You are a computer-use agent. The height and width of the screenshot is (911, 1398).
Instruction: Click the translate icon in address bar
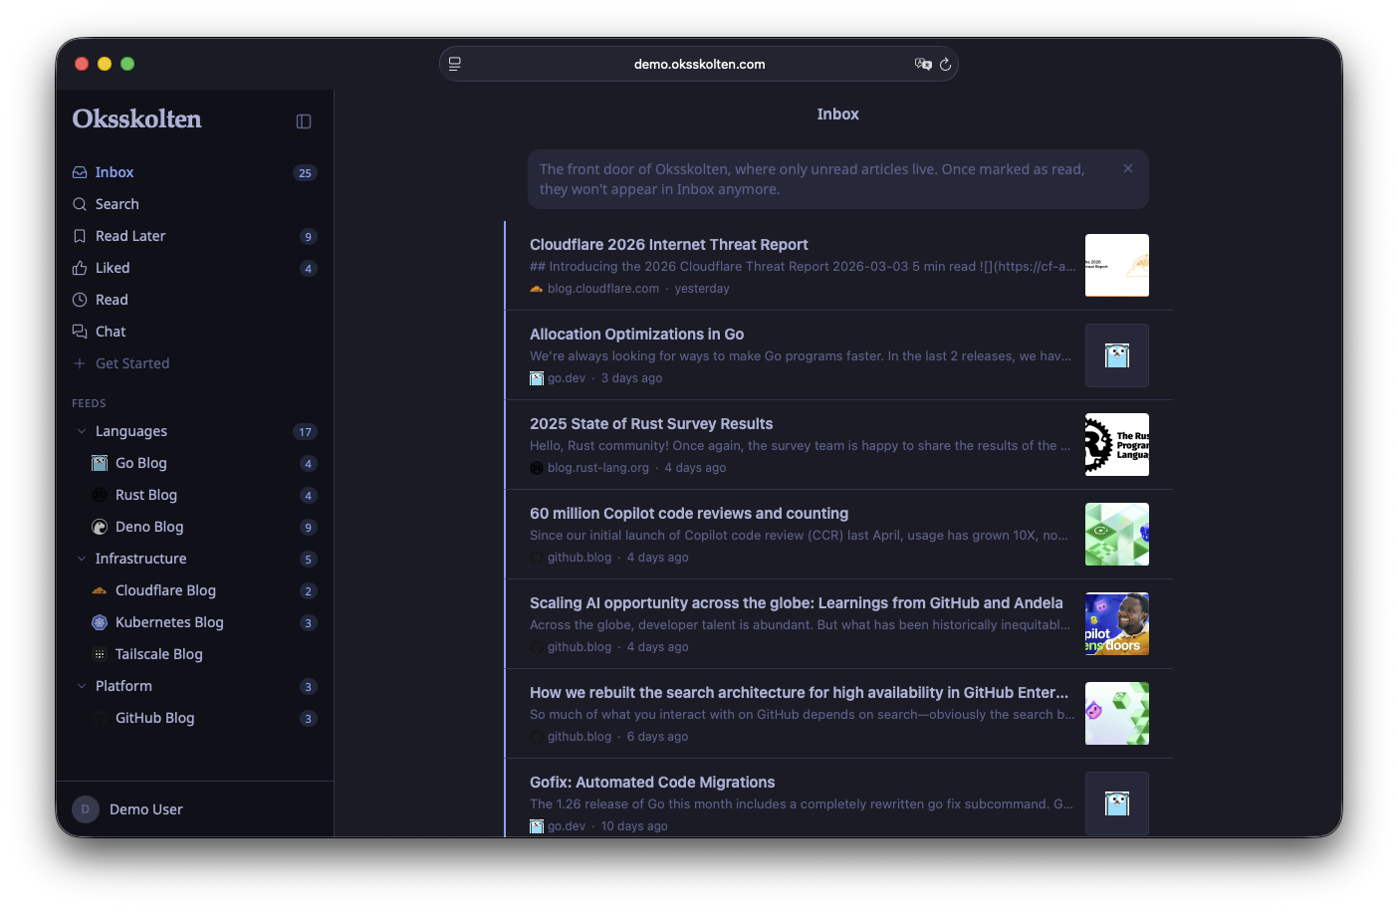click(922, 65)
